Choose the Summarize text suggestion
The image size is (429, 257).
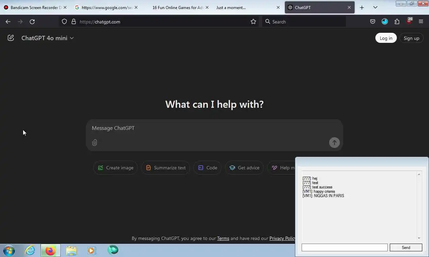(166, 168)
